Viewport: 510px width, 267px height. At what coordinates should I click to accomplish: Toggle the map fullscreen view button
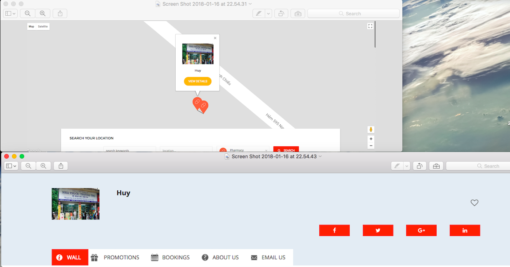(x=370, y=26)
